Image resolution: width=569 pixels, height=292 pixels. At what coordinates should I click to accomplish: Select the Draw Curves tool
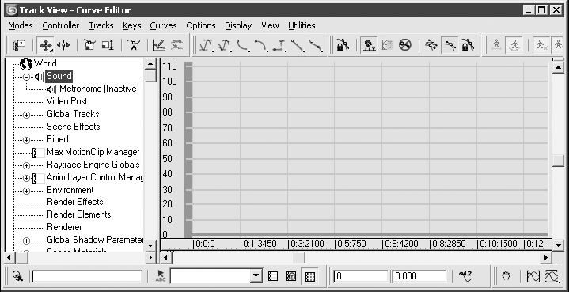(x=159, y=45)
